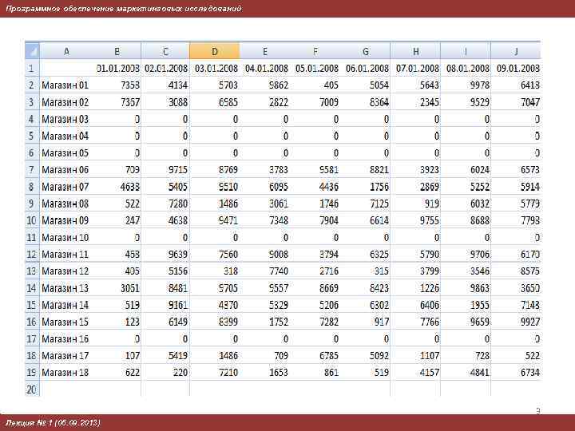This screenshot has height=431, width=575.
Task: Click cell Магазин 01
Action: click(65, 85)
